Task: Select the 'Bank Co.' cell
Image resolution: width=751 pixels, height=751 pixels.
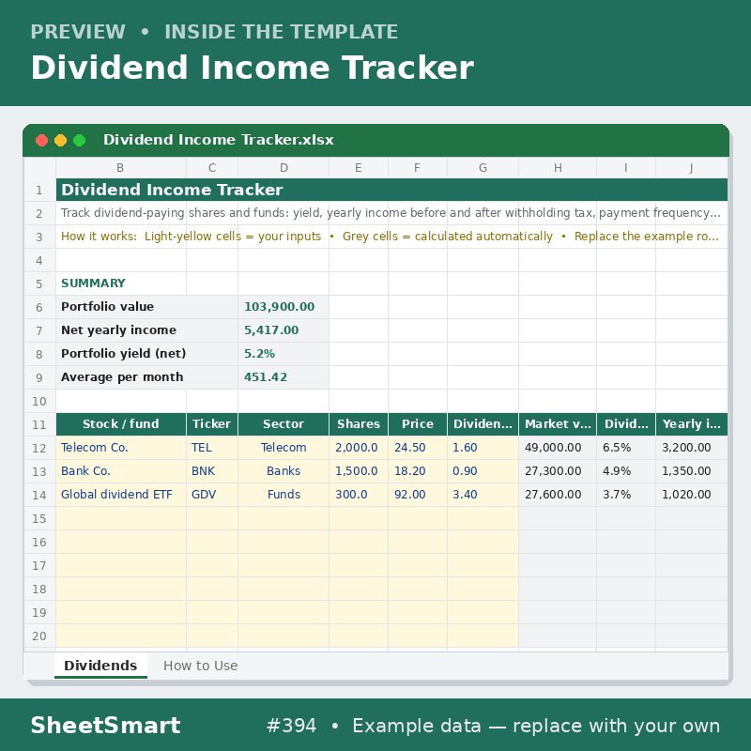Action: (121, 471)
